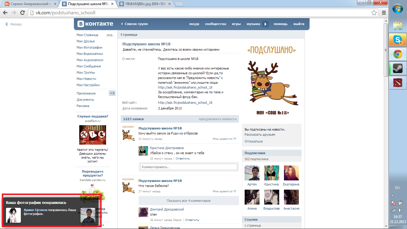Open the music player play button in header
Viewport: 407px width, 229px height.
pos(265,24)
